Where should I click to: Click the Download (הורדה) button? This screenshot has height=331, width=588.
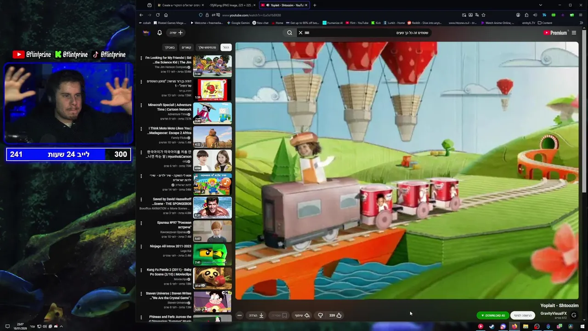pyautogui.click(x=256, y=315)
